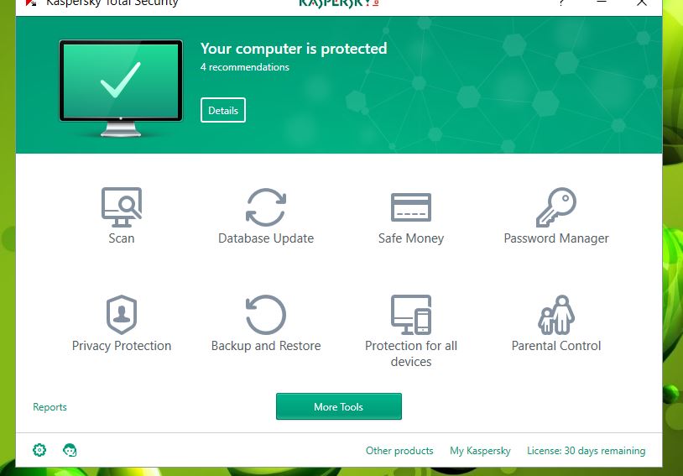The image size is (683, 476).
Task: Open the Support agent icon
Action: [x=70, y=450]
